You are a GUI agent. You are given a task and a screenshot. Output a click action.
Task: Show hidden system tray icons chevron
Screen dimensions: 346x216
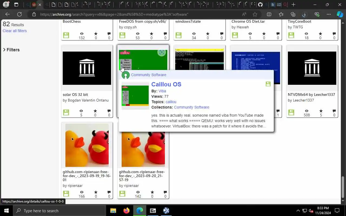tap(298, 211)
